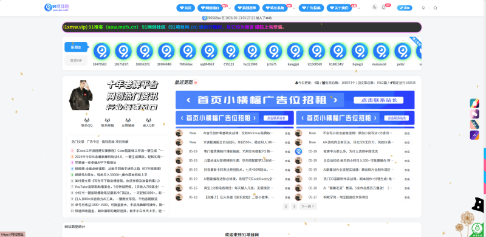Click 查看 for the AI音乐创作 row
Screen dimensions: 486x237
287,134
